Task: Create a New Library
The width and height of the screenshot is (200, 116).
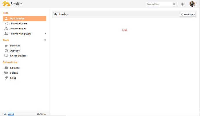Action: [x=188, y=14]
